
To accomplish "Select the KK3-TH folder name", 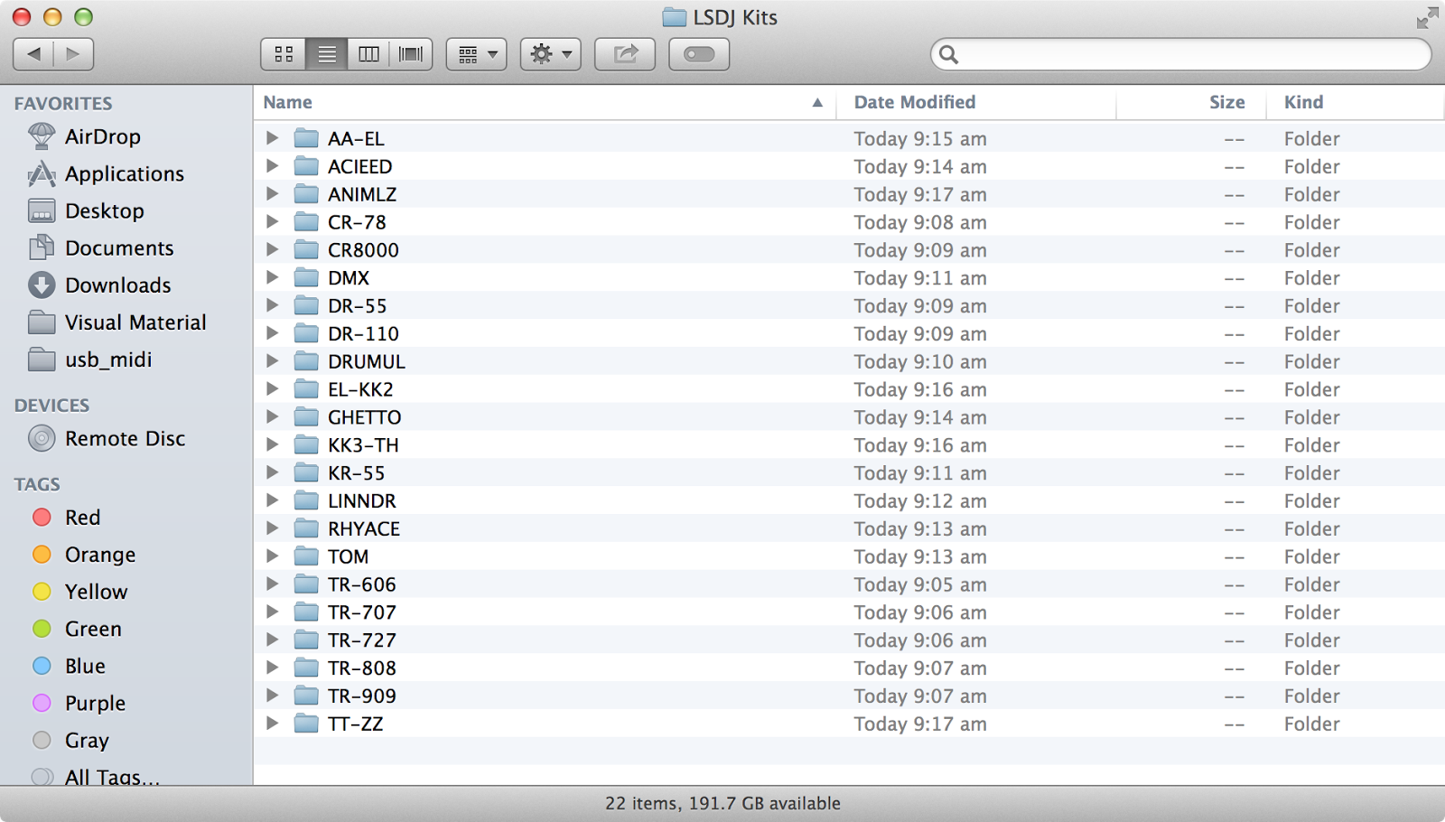I will click(363, 444).
